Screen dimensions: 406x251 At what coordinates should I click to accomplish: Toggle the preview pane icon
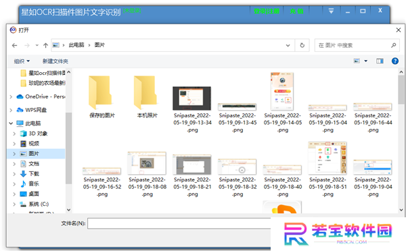380,61
